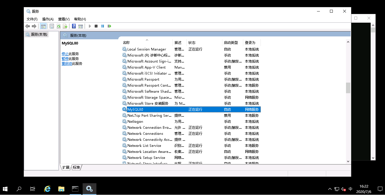Select the Microsoft Store 安装服务 row
Image resolution: width=385 pixels, height=195 pixels.
point(191,103)
